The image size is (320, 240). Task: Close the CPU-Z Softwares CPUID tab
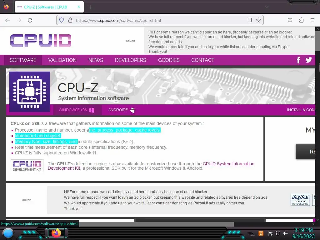tap(79, 7)
